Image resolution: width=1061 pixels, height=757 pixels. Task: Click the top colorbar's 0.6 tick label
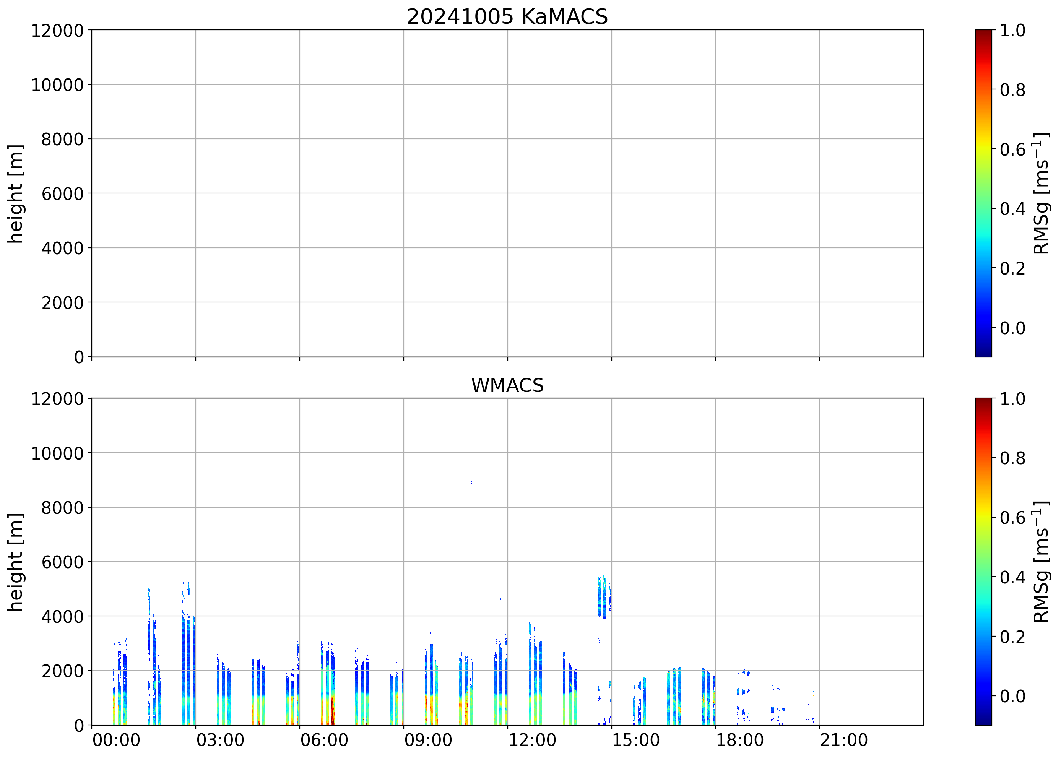point(1012,149)
